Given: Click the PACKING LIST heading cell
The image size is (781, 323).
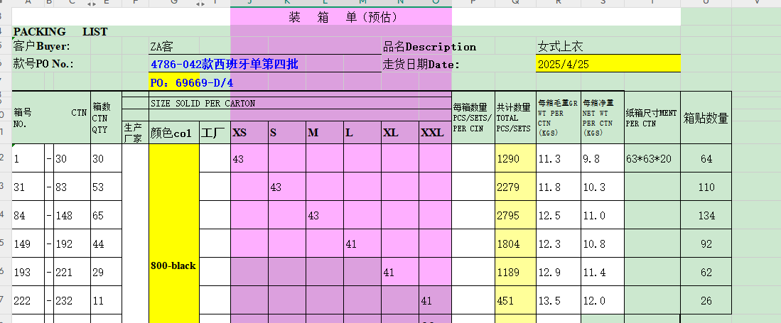Looking at the screenshot, I should coord(60,32).
